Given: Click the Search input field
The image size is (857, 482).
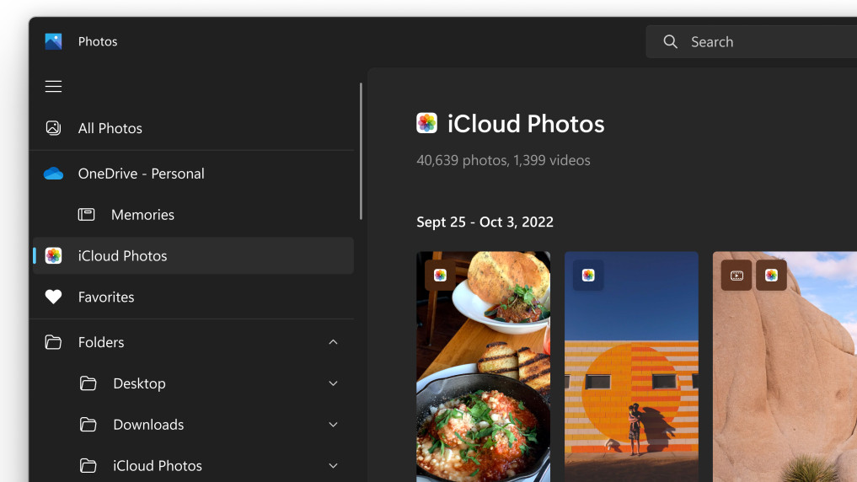Looking at the screenshot, I should (x=752, y=41).
